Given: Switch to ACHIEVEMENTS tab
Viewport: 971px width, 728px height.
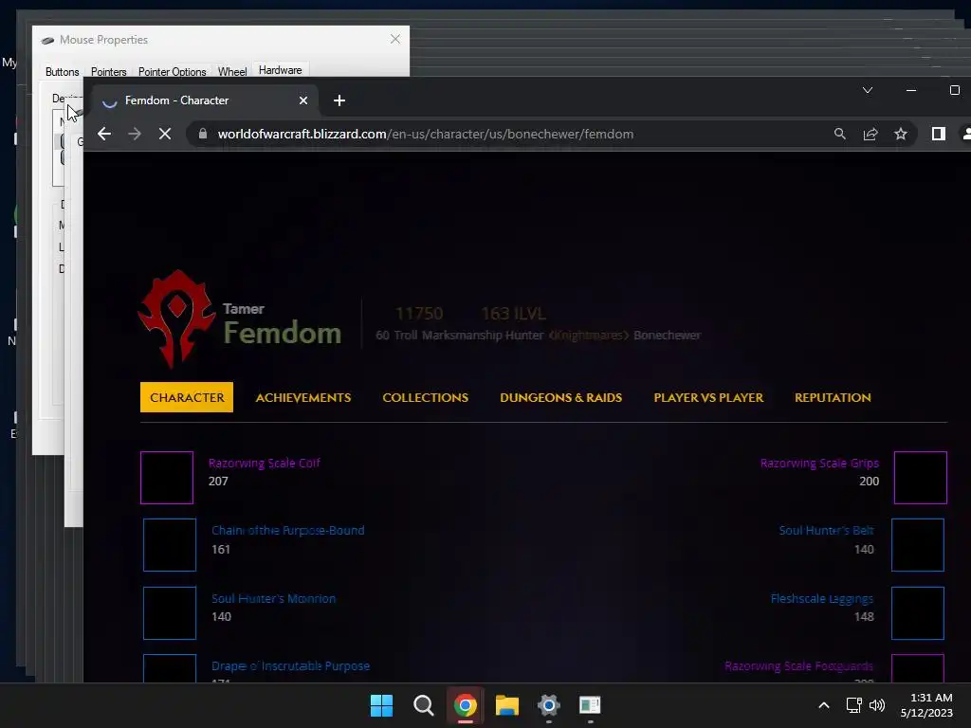Looking at the screenshot, I should (303, 397).
